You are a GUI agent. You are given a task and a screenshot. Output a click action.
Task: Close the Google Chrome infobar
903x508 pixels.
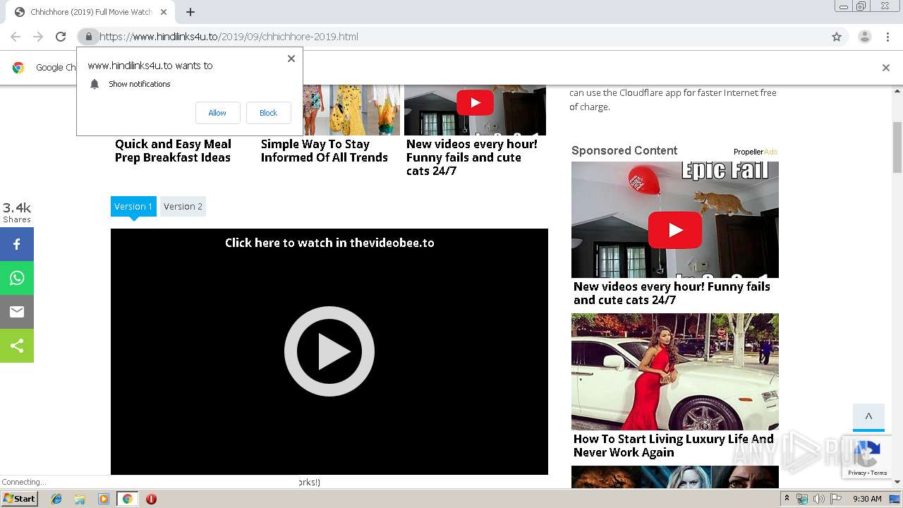pos(886,68)
